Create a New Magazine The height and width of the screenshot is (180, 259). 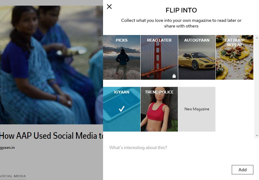point(197,109)
